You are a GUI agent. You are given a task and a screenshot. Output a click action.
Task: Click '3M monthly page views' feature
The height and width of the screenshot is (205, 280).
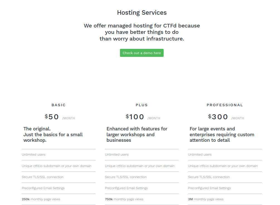point(206,199)
